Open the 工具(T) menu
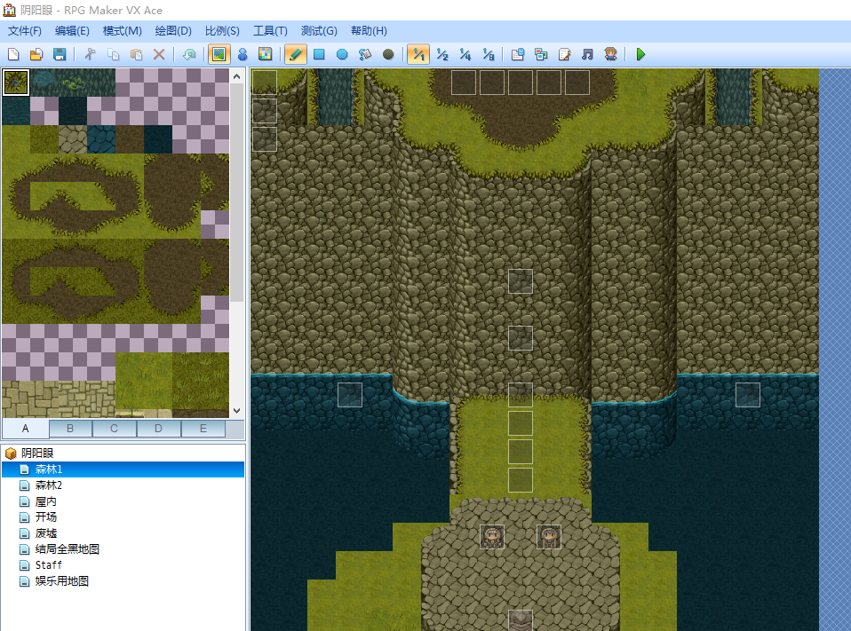 (x=270, y=31)
